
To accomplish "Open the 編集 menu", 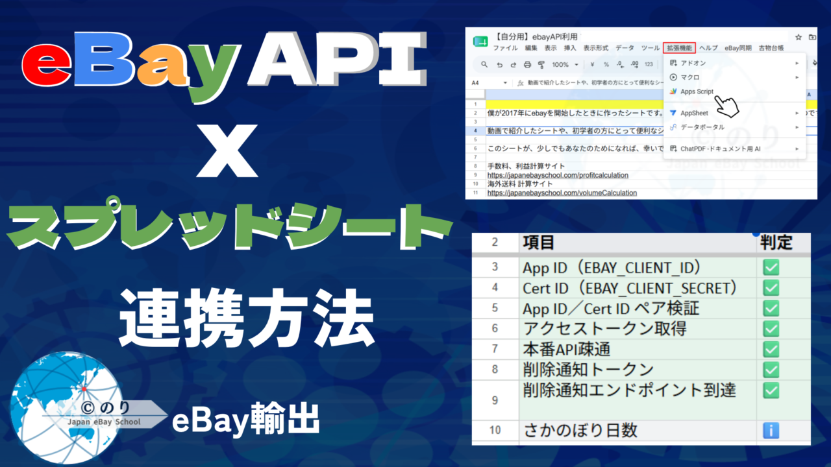I will click(531, 48).
